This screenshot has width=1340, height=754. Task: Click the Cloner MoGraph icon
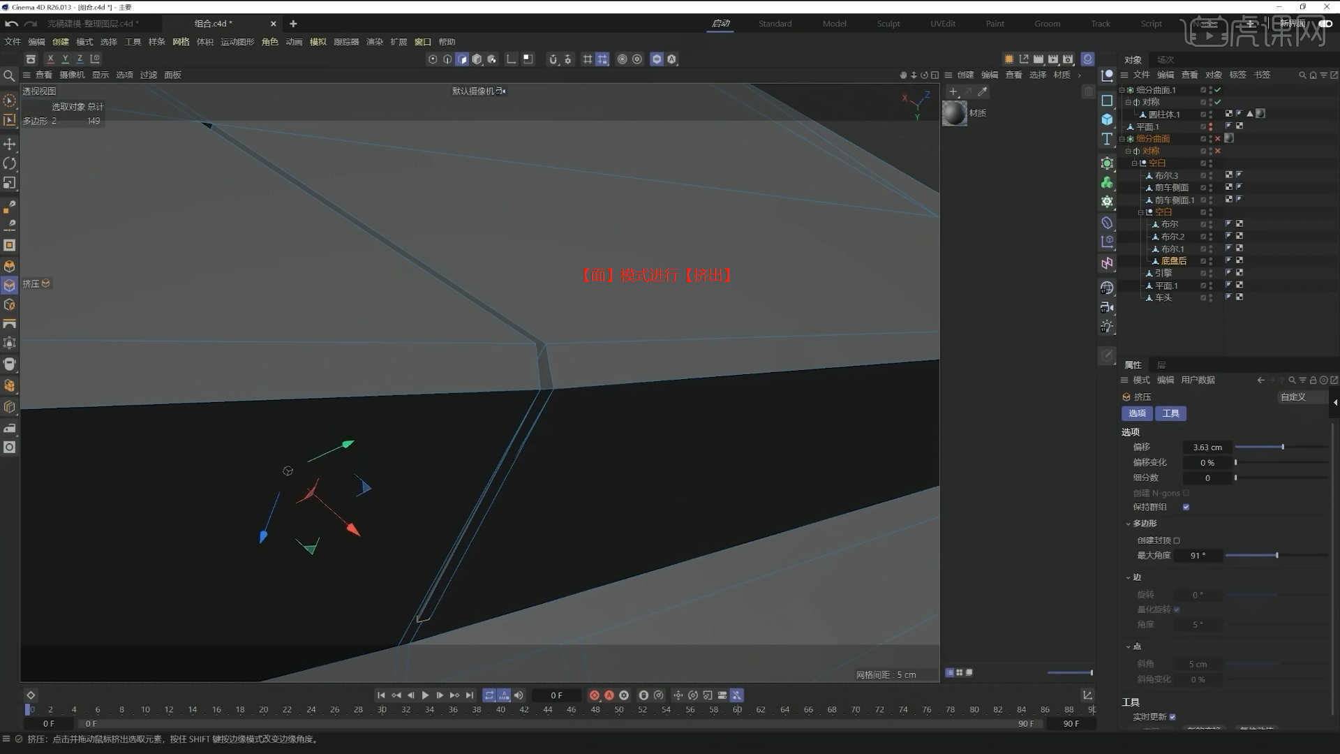pos(1107,183)
